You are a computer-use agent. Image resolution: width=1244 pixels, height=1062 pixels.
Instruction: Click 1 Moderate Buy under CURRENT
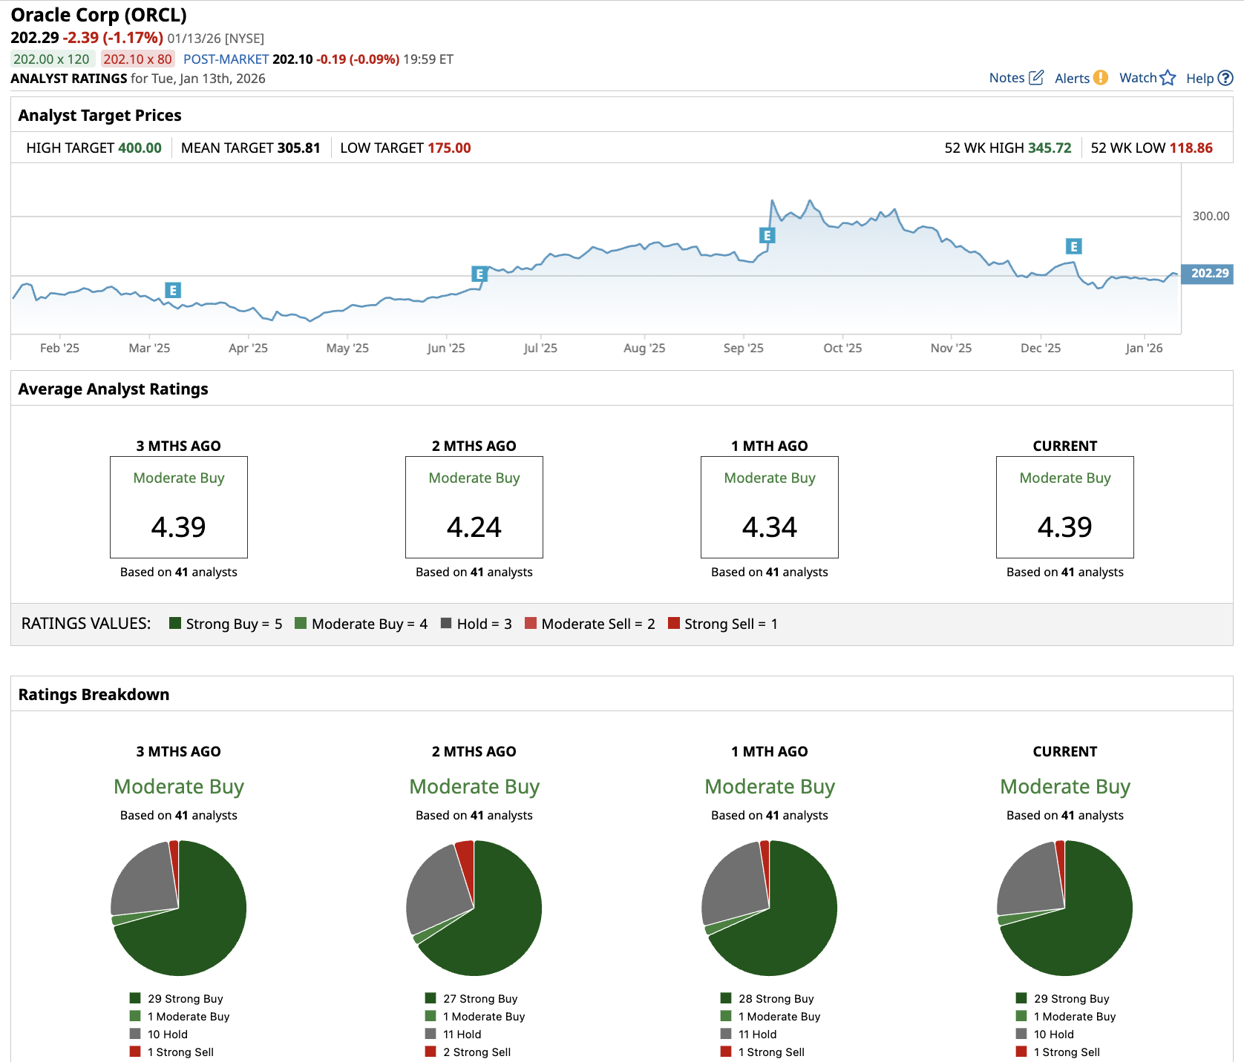tap(1075, 1016)
